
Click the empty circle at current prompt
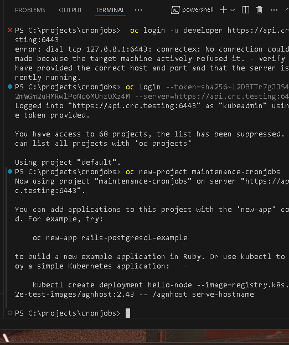point(10,313)
